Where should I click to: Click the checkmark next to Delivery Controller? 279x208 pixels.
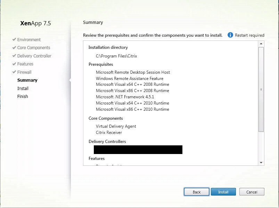pos(14,56)
